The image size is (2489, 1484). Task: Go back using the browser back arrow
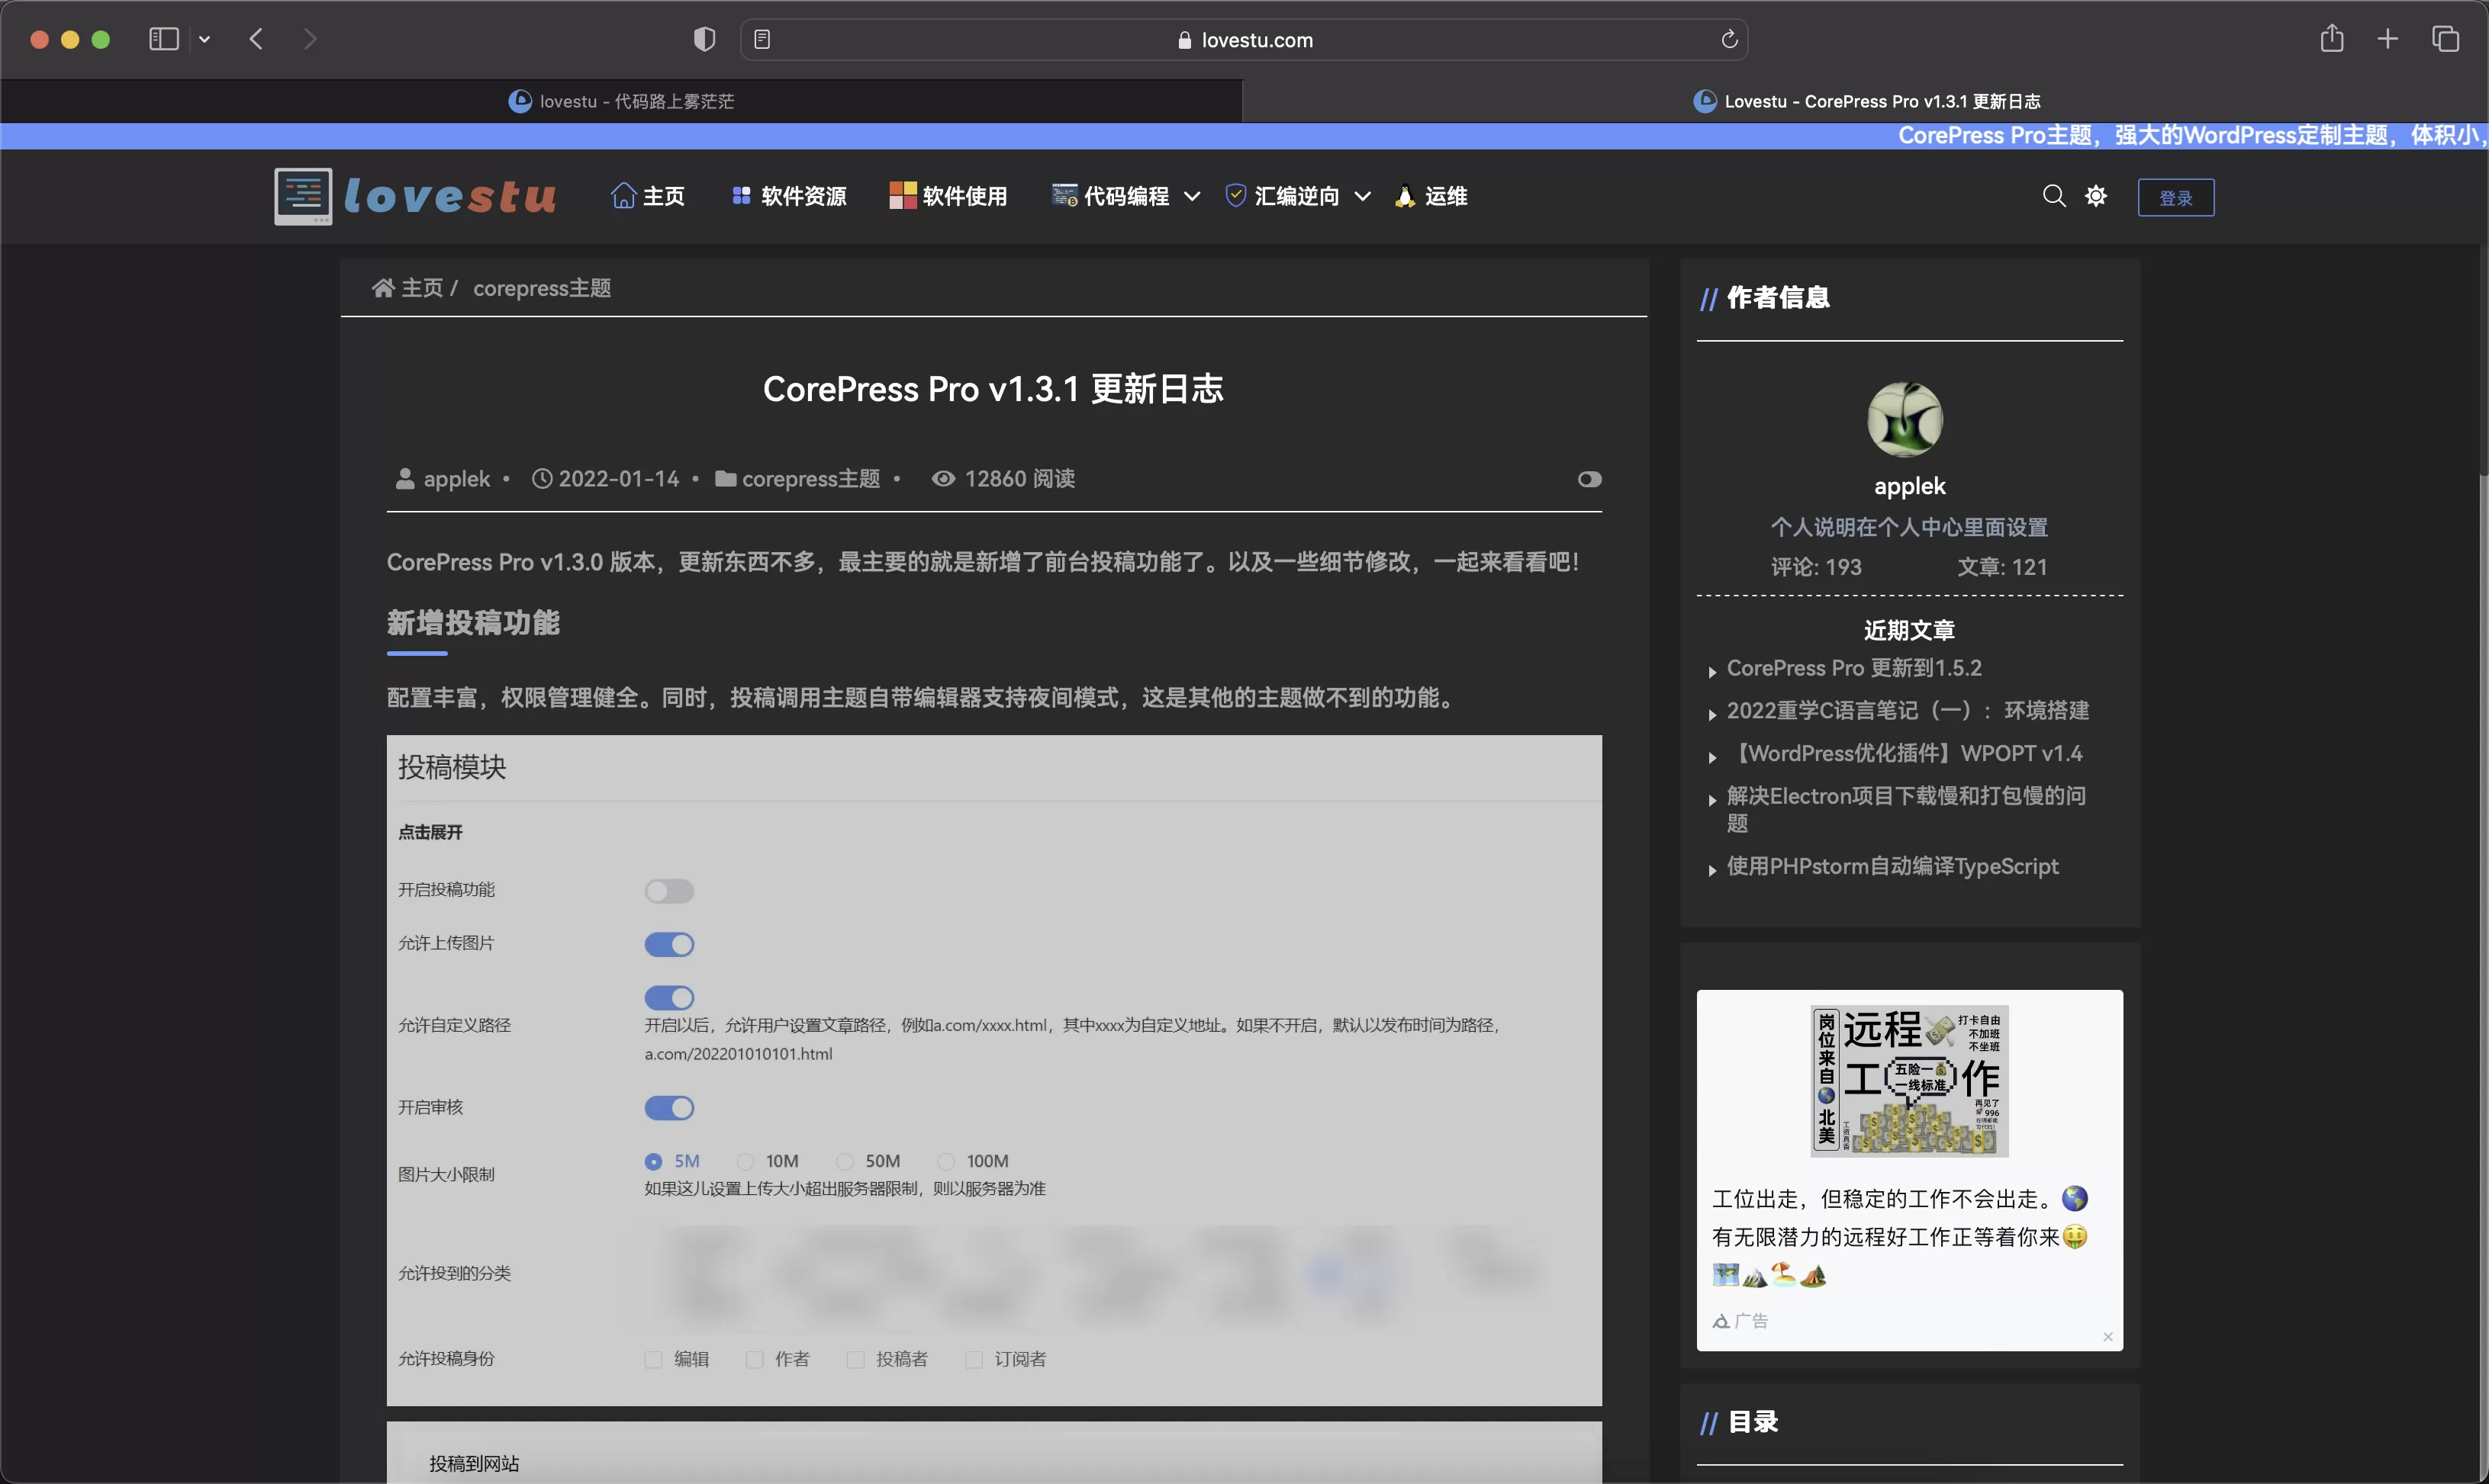pyautogui.click(x=256, y=39)
